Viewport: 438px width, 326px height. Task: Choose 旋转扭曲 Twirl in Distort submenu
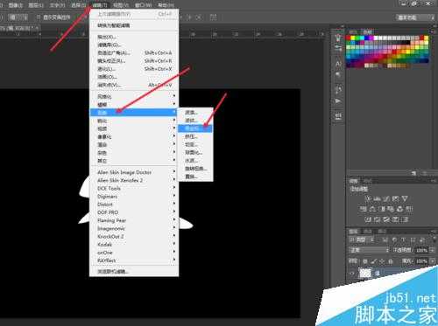coord(195,169)
